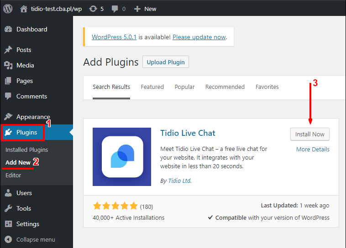Open the Appearance menu
This screenshot has height=248, width=346.
pos(33,117)
